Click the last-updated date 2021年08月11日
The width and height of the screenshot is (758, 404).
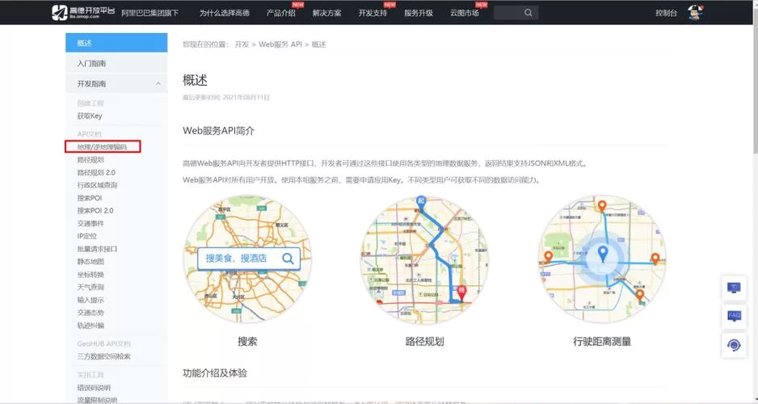[x=246, y=98]
